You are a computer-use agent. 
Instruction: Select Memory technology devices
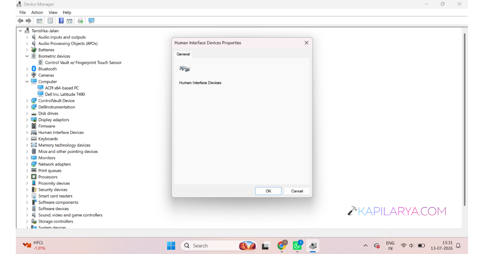pos(64,145)
